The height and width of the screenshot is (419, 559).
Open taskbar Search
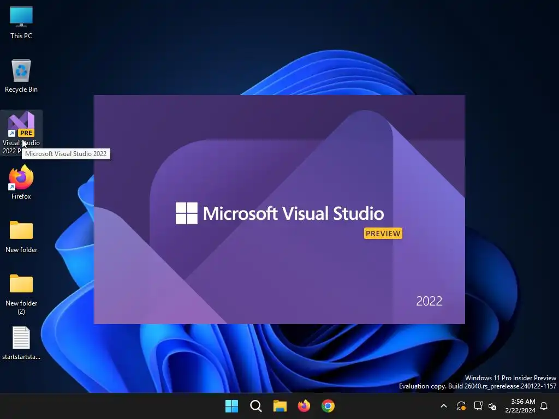coord(256,406)
